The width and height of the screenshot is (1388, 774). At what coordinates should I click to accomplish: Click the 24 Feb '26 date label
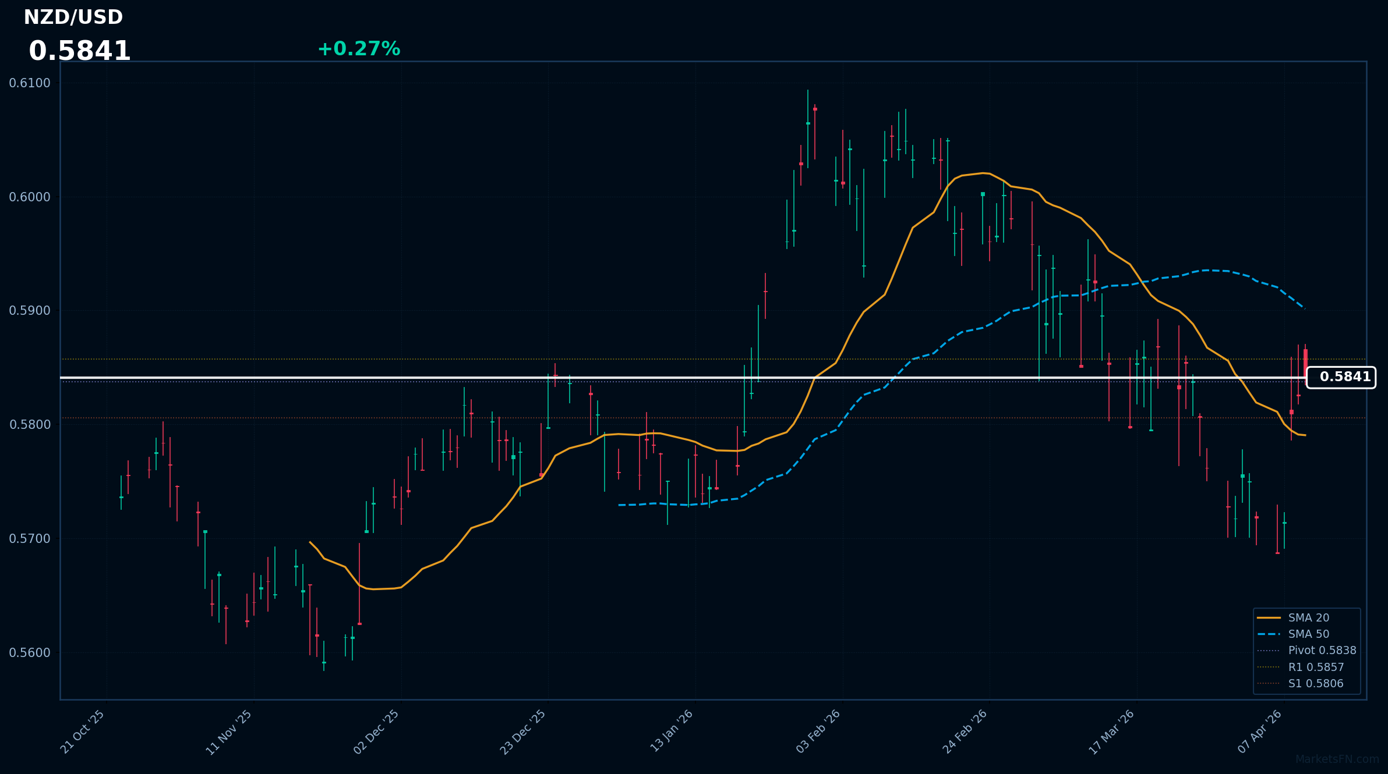click(965, 732)
